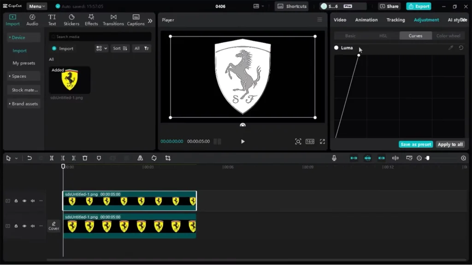Switch to the Tracking tab
Image resolution: width=472 pixels, height=265 pixels.
(395, 20)
